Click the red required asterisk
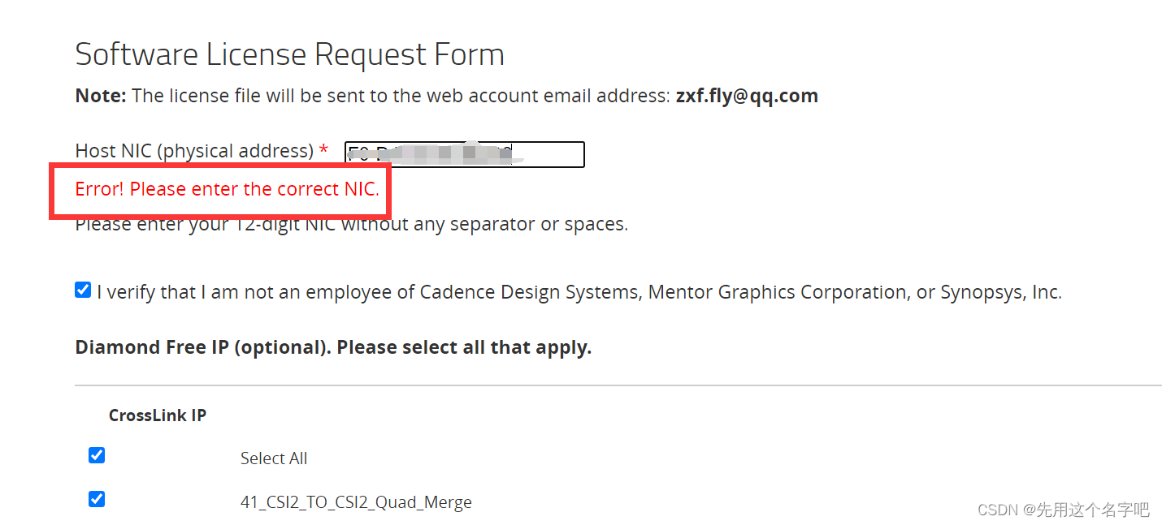The width and height of the screenshot is (1162, 525). (x=323, y=151)
